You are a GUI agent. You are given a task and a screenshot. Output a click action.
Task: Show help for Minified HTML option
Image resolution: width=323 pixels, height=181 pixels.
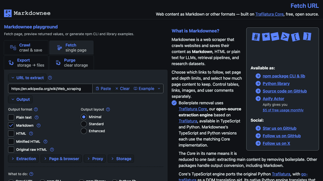click(45, 142)
